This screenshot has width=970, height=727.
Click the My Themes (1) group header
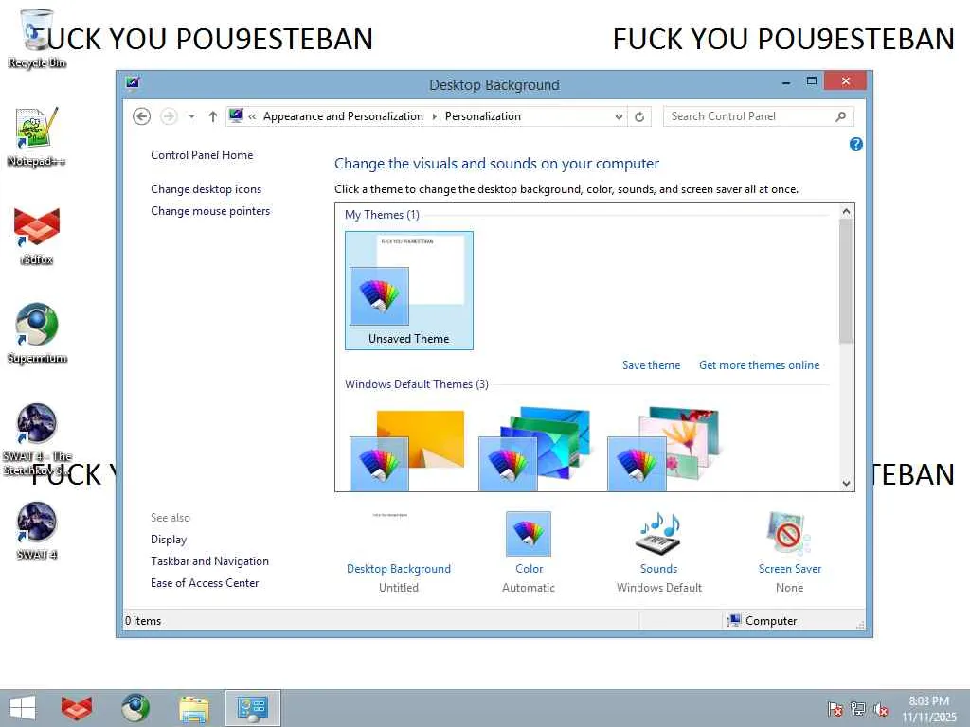383,215
